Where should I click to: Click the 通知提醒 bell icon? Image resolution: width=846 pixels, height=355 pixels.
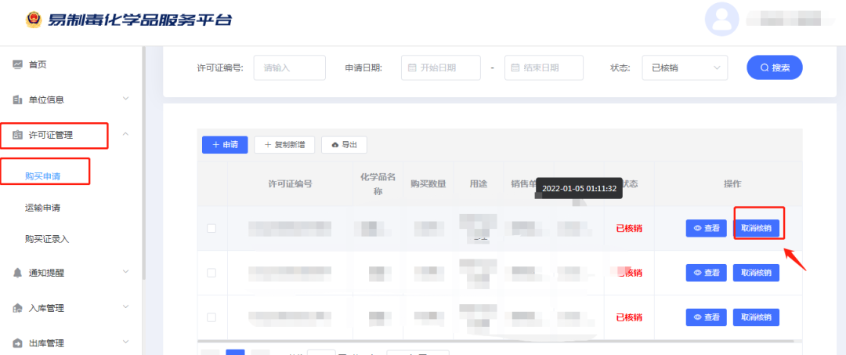(x=17, y=273)
